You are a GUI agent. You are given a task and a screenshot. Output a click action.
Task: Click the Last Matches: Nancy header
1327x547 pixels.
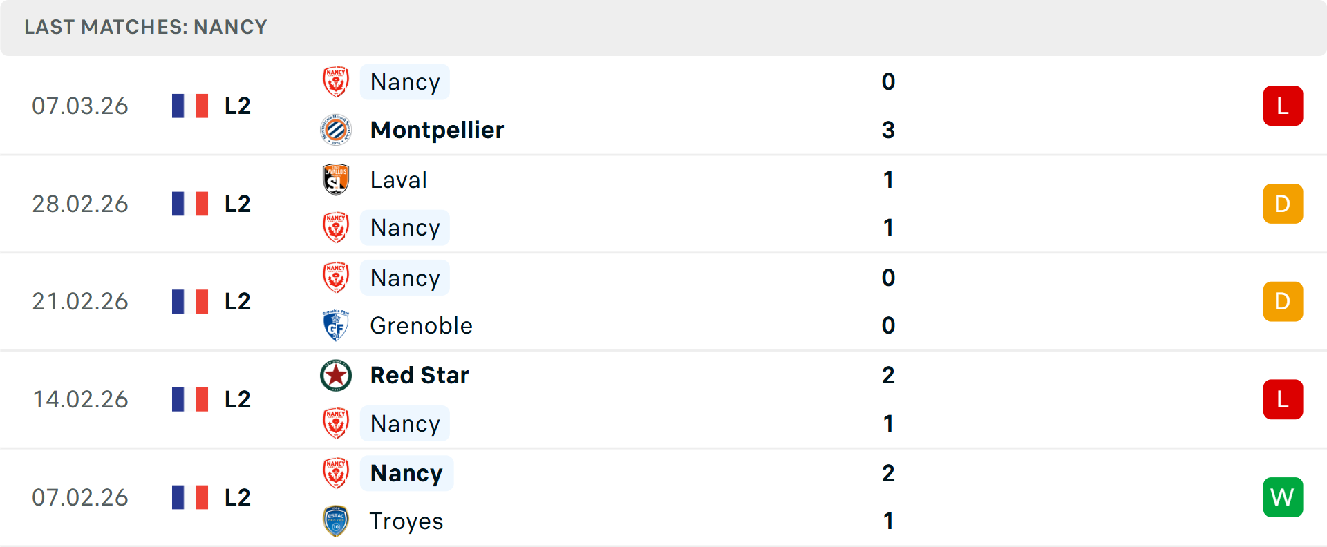[x=146, y=27]
